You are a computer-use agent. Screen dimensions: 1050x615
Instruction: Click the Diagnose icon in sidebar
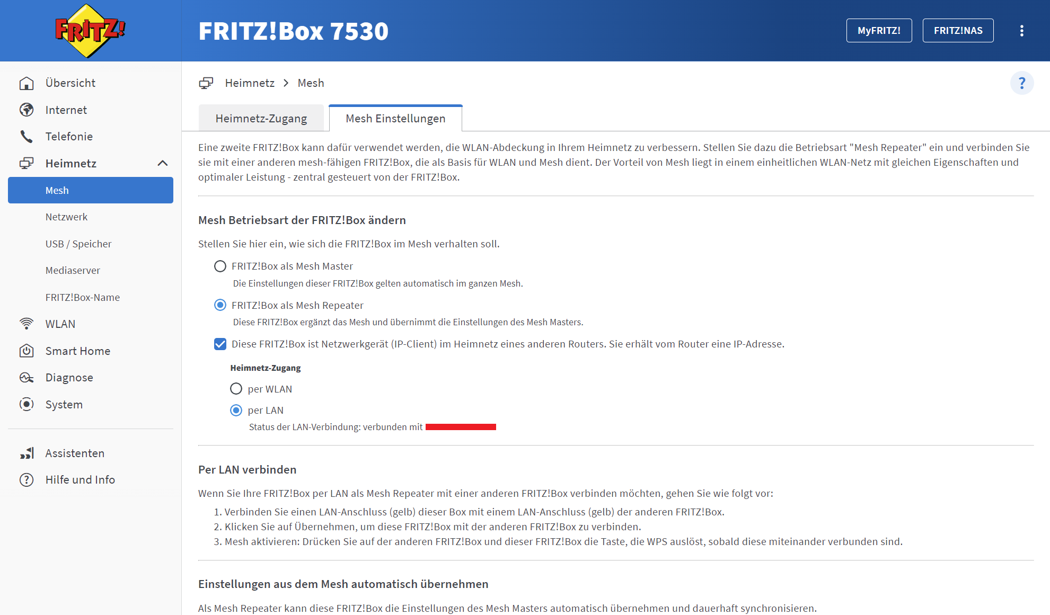27,378
